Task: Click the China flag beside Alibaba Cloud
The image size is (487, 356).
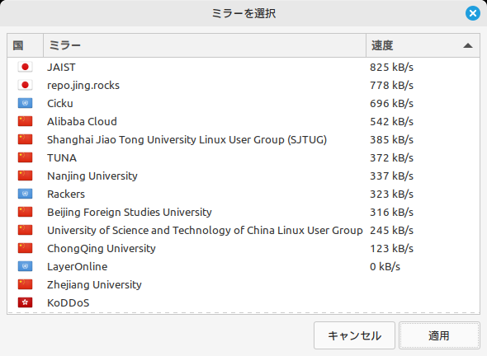Action: click(25, 121)
